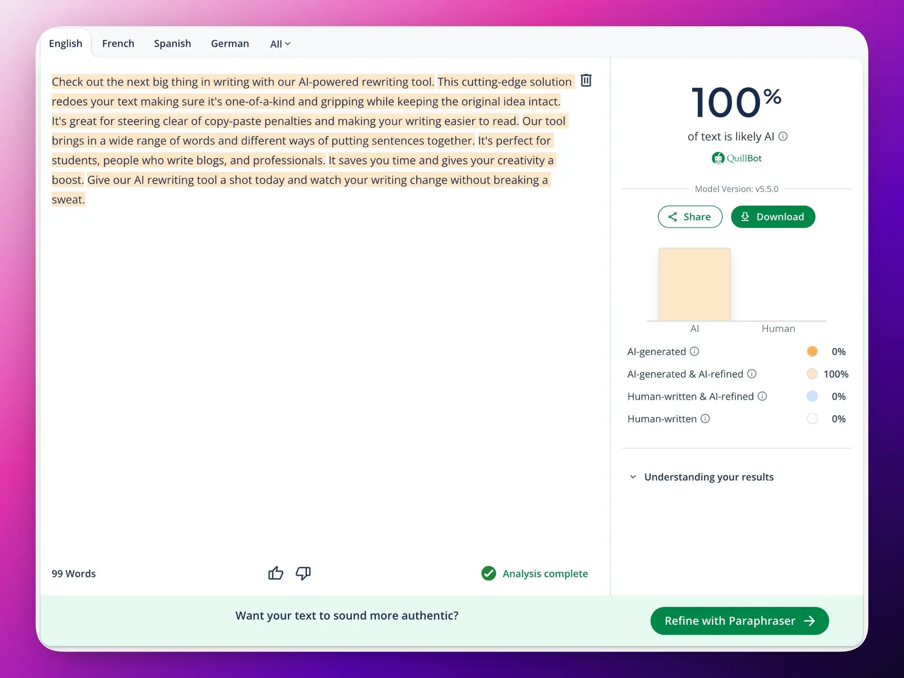The width and height of the screenshot is (904, 678).
Task: Click info icon next to Human-written & AI-refined
Action: tap(763, 396)
